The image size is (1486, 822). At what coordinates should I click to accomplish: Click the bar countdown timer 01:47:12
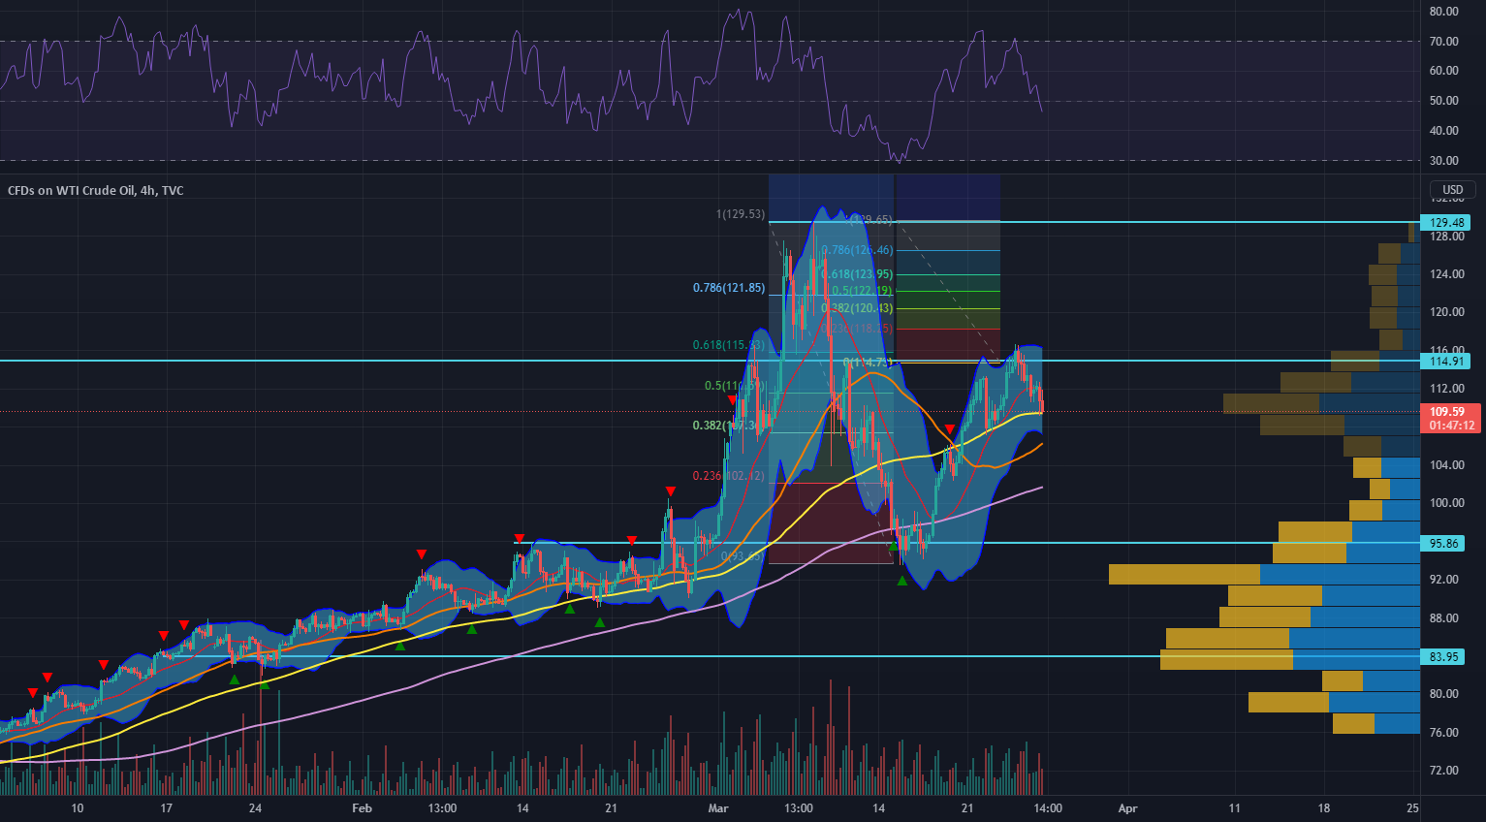pyautogui.click(x=1451, y=426)
